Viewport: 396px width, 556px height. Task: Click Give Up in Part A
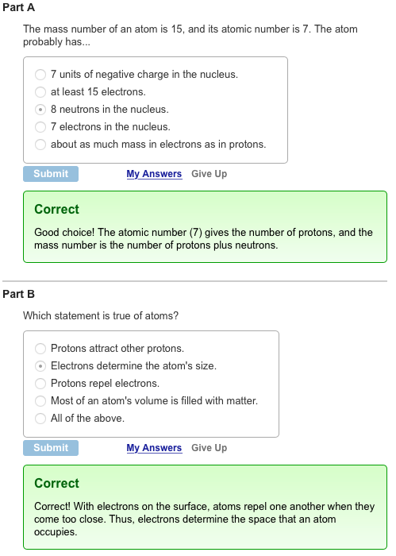point(209,174)
